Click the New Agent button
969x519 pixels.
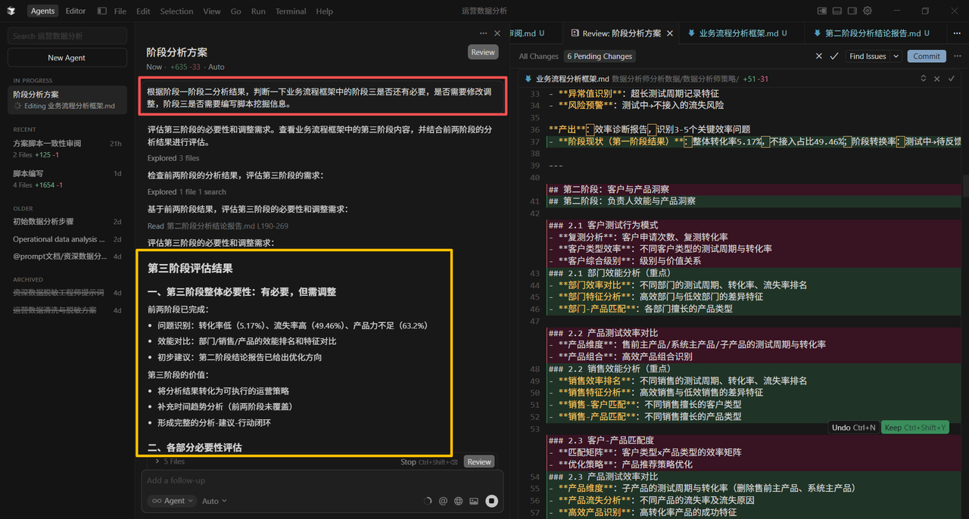pos(66,57)
